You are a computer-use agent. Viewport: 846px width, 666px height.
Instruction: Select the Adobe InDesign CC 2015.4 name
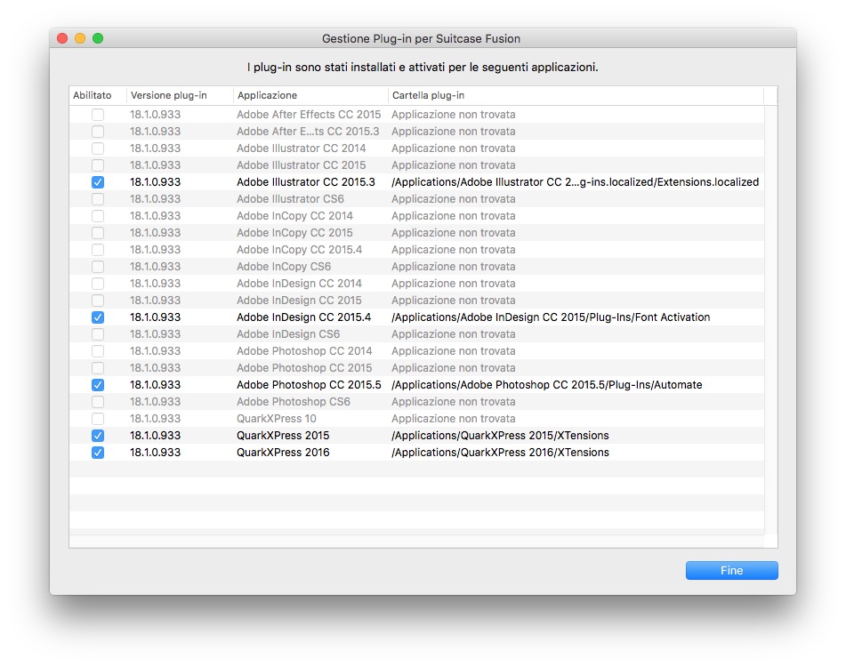[303, 317]
